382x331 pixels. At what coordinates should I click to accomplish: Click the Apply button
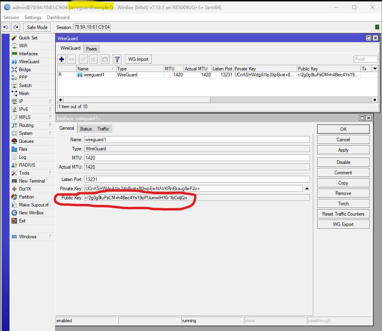[x=343, y=150]
